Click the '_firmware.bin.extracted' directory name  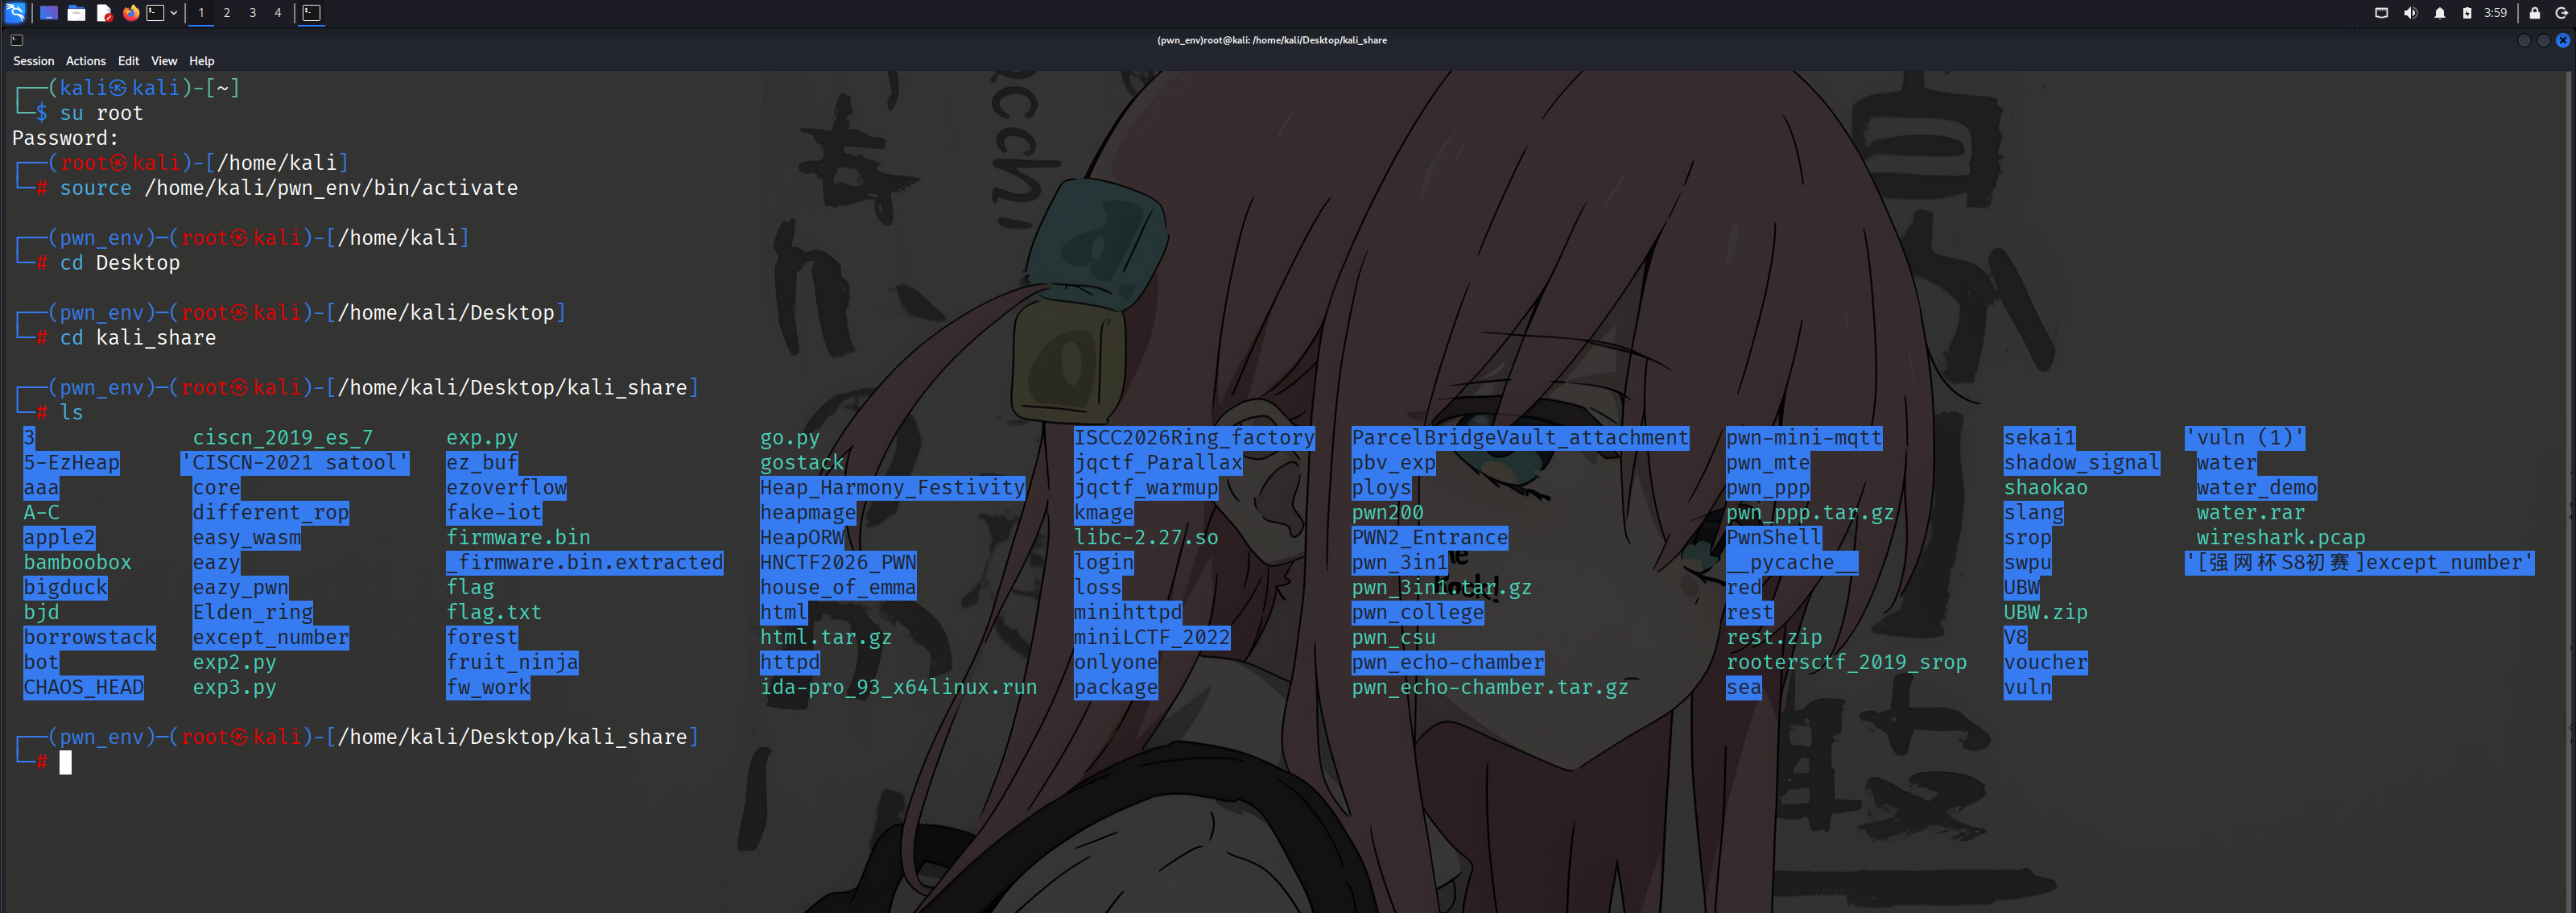click(585, 563)
